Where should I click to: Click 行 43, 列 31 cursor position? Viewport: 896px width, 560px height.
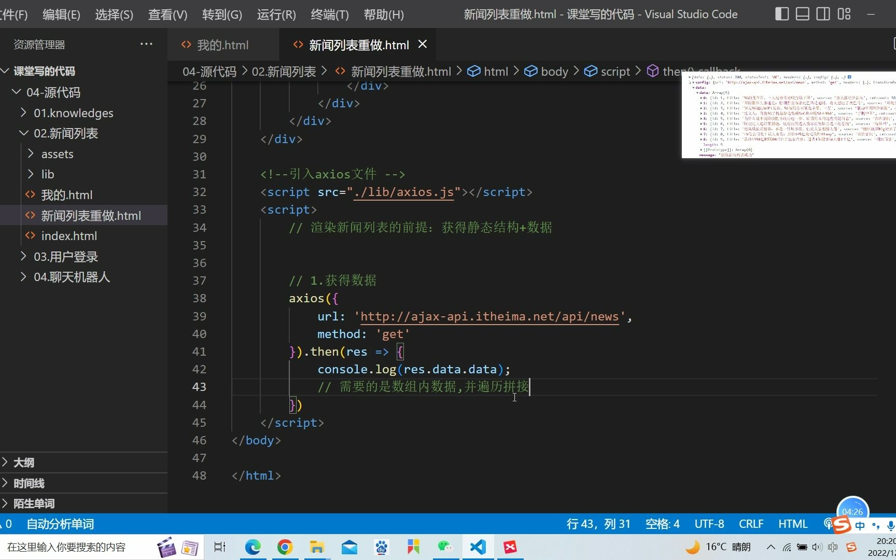tap(598, 524)
